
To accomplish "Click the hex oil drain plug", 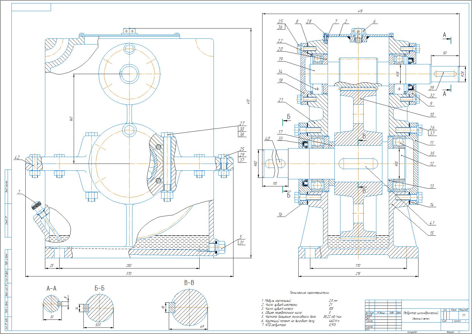I will click(x=222, y=246).
